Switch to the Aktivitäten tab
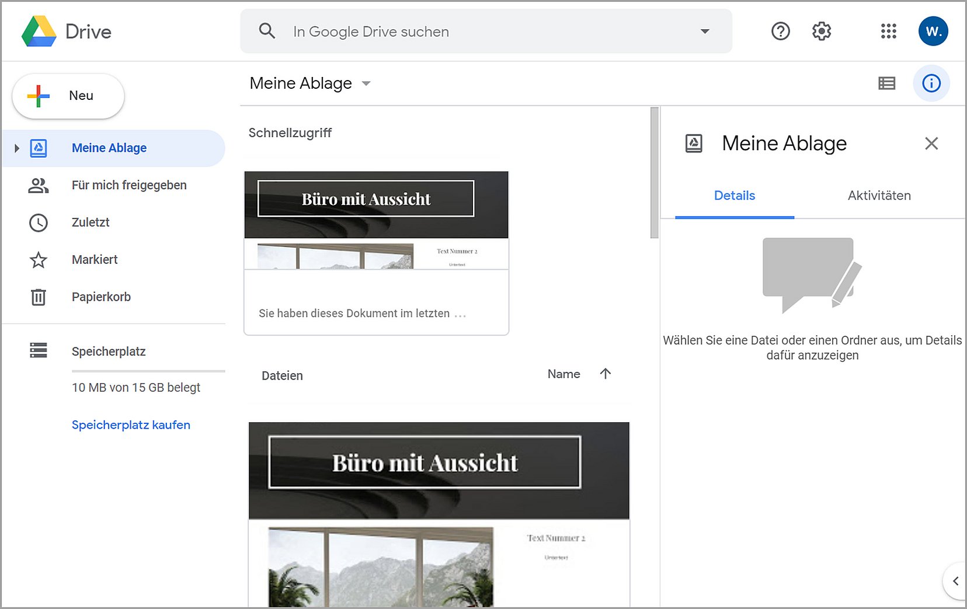The image size is (967, 609). click(x=879, y=196)
